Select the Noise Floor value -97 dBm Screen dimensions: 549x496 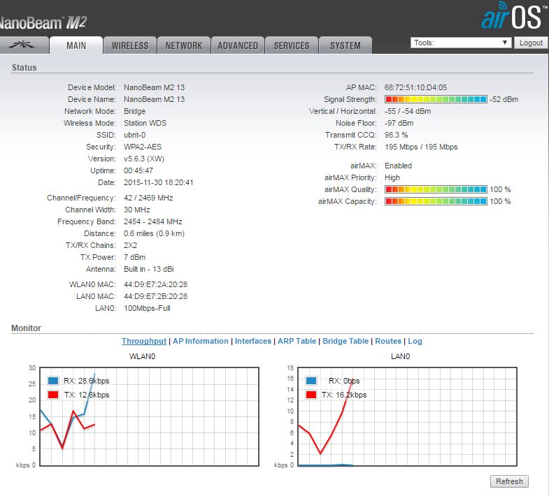[399, 123]
